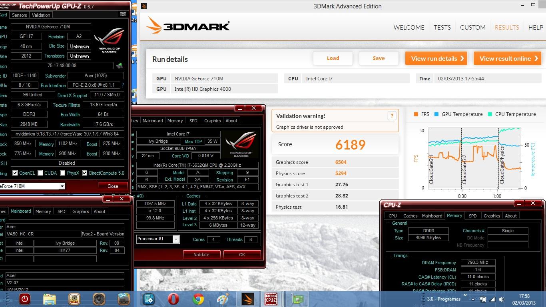Launch Google Chrome from the taskbar
The image size is (546, 307).
coord(198,299)
